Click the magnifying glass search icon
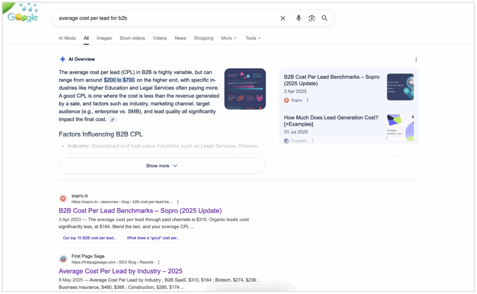Image resolution: width=477 pixels, height=294 pixels. (324, 18)
